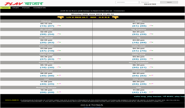Click the new badge in Delhi_King row
Image resolution: width=185 pixels, height=108 pixels.
pyautogui.click(x=151, y=59)
